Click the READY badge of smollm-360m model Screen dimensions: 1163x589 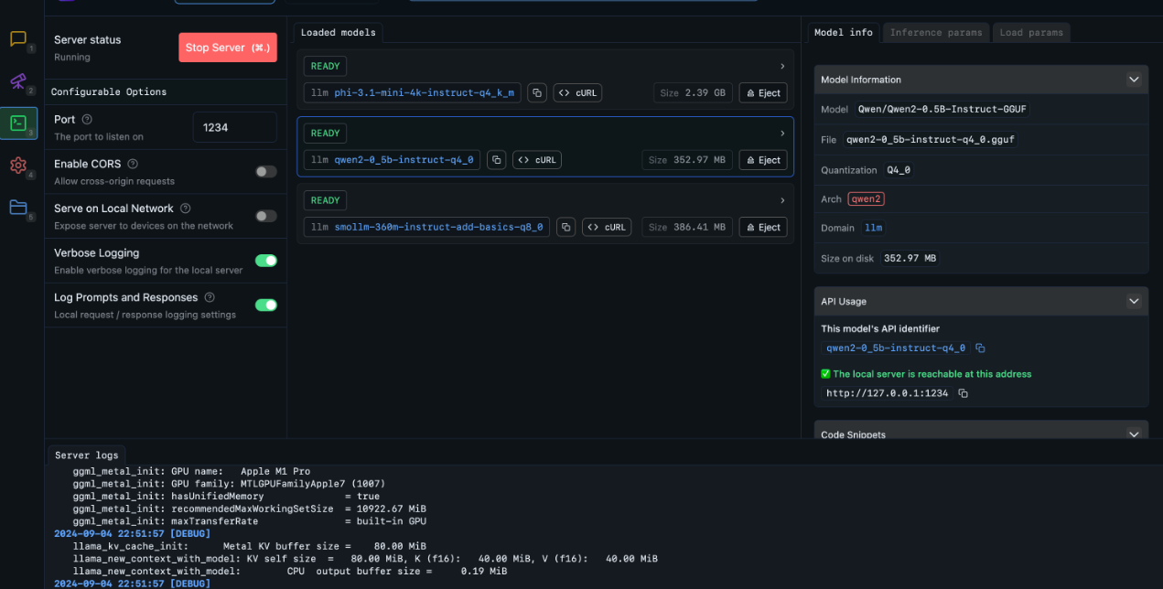click(x=325, y=200)
